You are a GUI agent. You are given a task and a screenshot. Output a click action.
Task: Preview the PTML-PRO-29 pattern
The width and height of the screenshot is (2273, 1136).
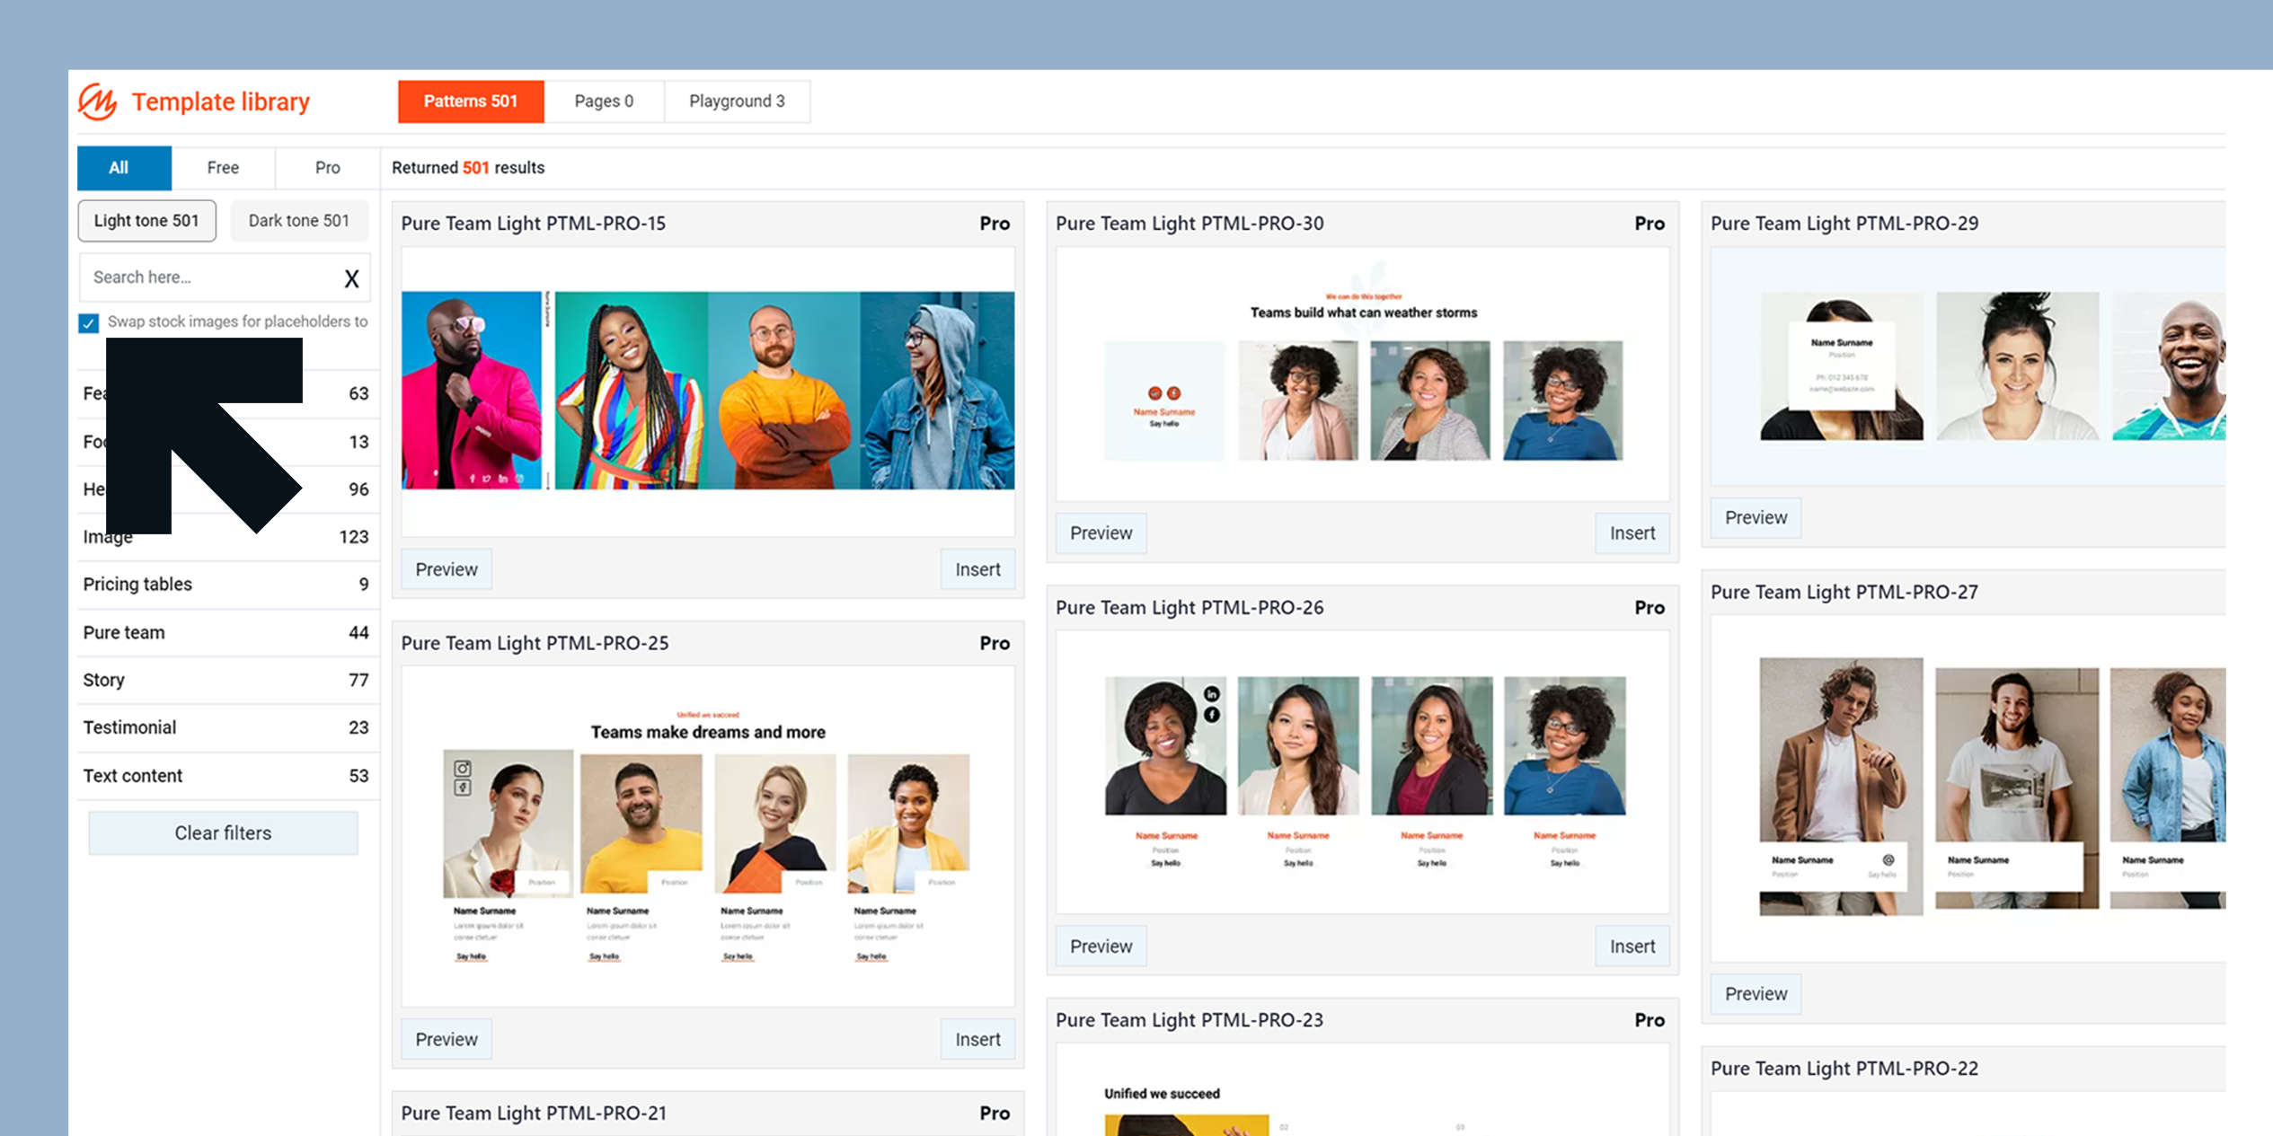tap(1756, 518)
